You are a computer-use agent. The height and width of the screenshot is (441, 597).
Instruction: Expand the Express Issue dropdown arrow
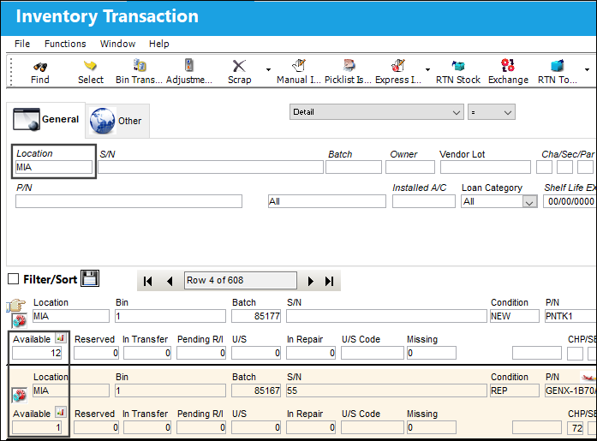pos(427,69)
